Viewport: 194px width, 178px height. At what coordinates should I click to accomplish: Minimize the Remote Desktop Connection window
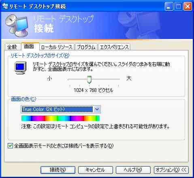[x=169, y=7]
